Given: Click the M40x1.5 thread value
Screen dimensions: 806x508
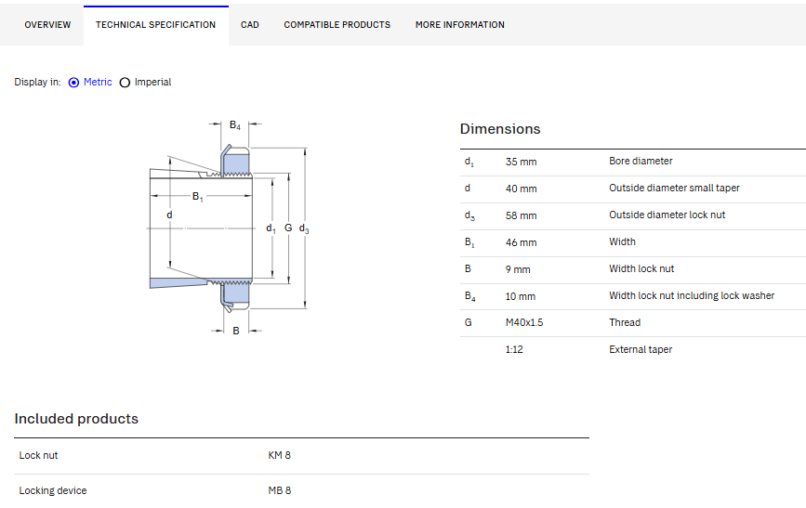Looking at the screenshot, I should point(524,322).
